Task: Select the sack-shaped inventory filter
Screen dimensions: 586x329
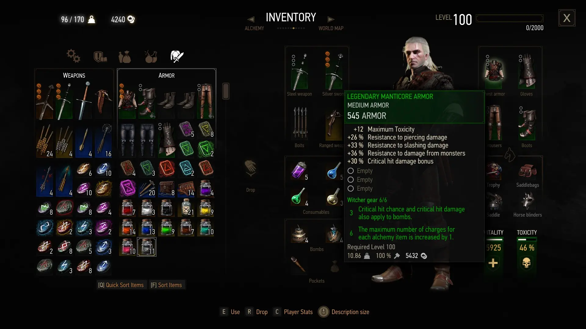Action: [125, 57]
